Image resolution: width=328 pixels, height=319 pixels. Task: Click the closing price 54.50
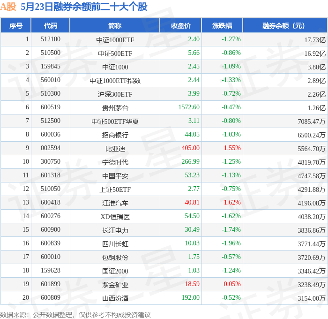click(192, 216)
